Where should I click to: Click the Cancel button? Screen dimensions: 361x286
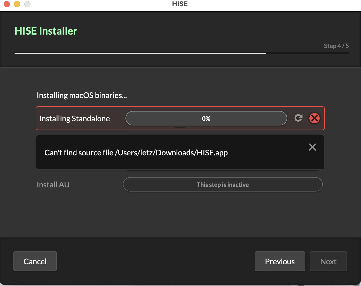(35, 261)
